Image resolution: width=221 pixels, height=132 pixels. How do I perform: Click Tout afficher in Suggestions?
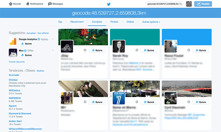[43, 33]
